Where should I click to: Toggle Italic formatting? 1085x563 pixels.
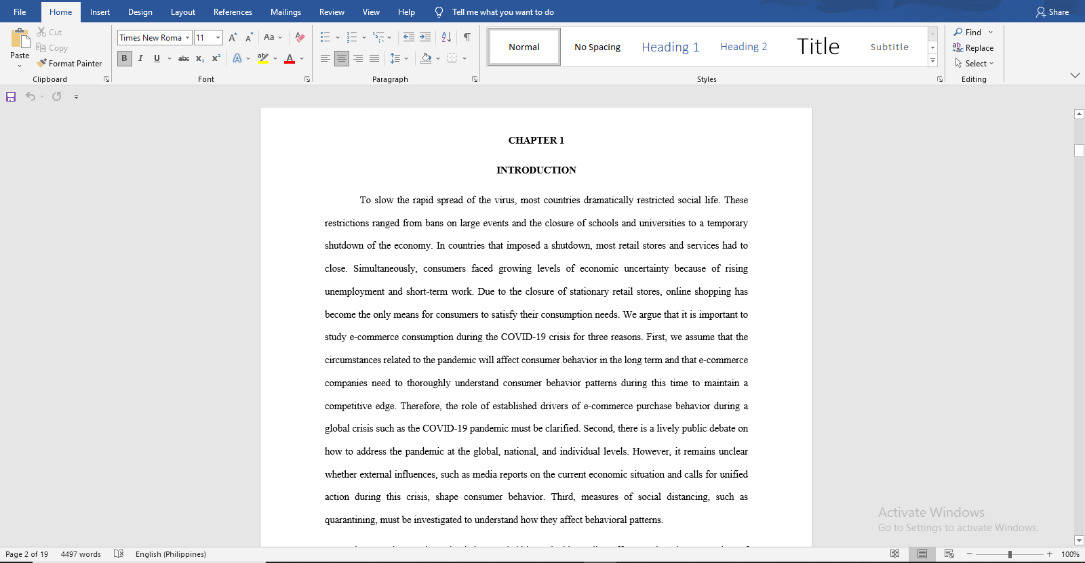[140, 58]
